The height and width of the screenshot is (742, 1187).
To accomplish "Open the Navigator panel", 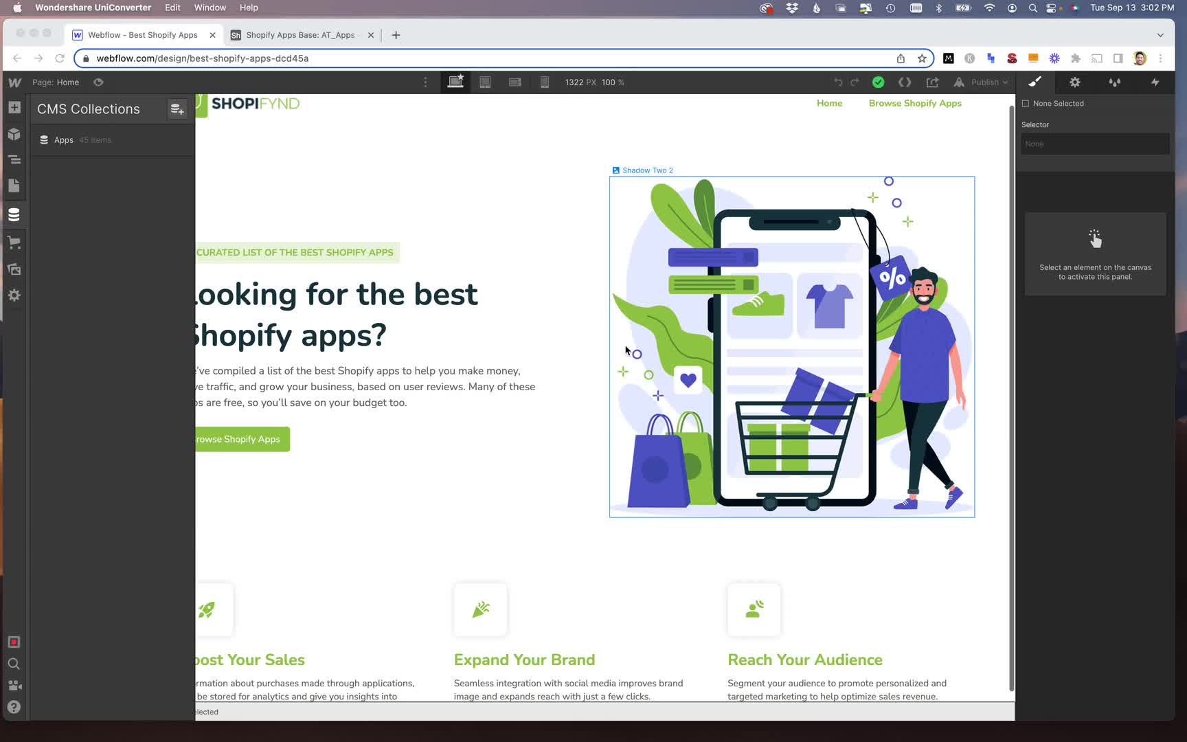I will (x=14, y=159).
